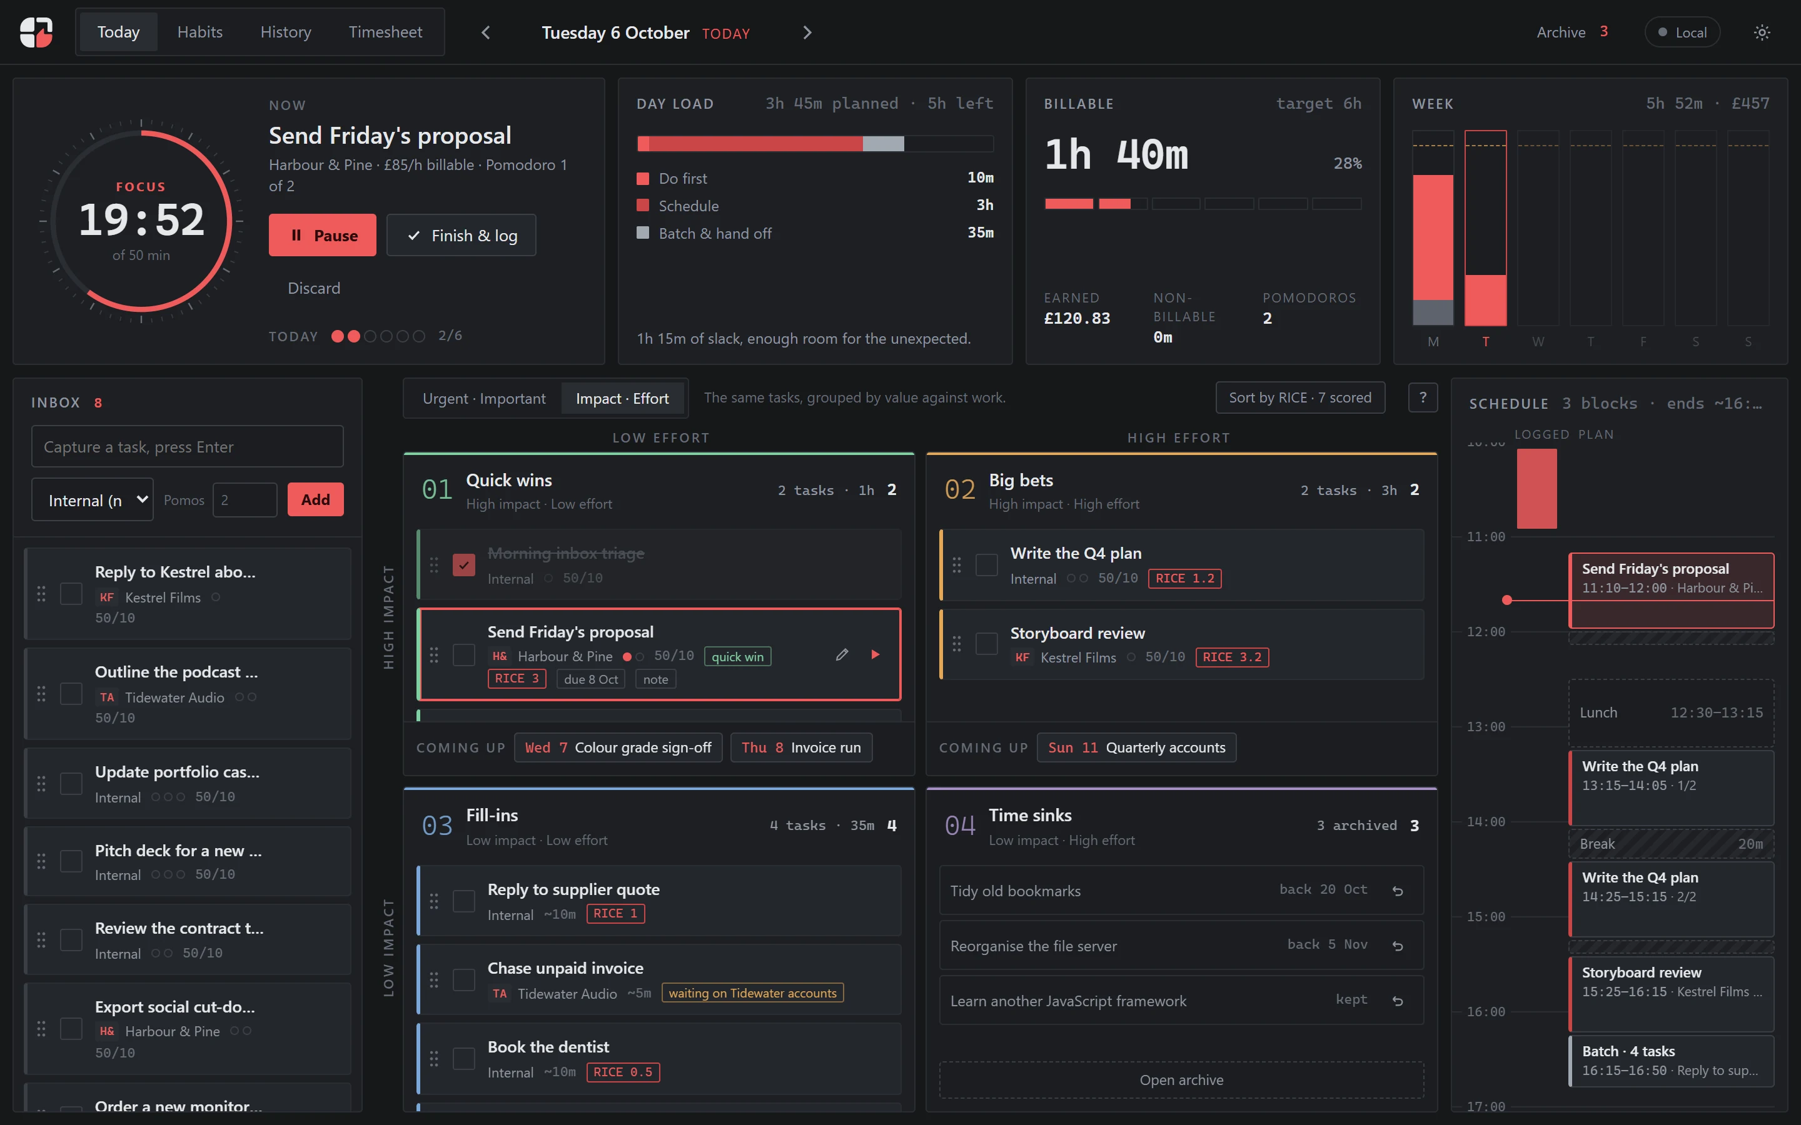Uncheck Morning inbox triage checkbox

463,565
